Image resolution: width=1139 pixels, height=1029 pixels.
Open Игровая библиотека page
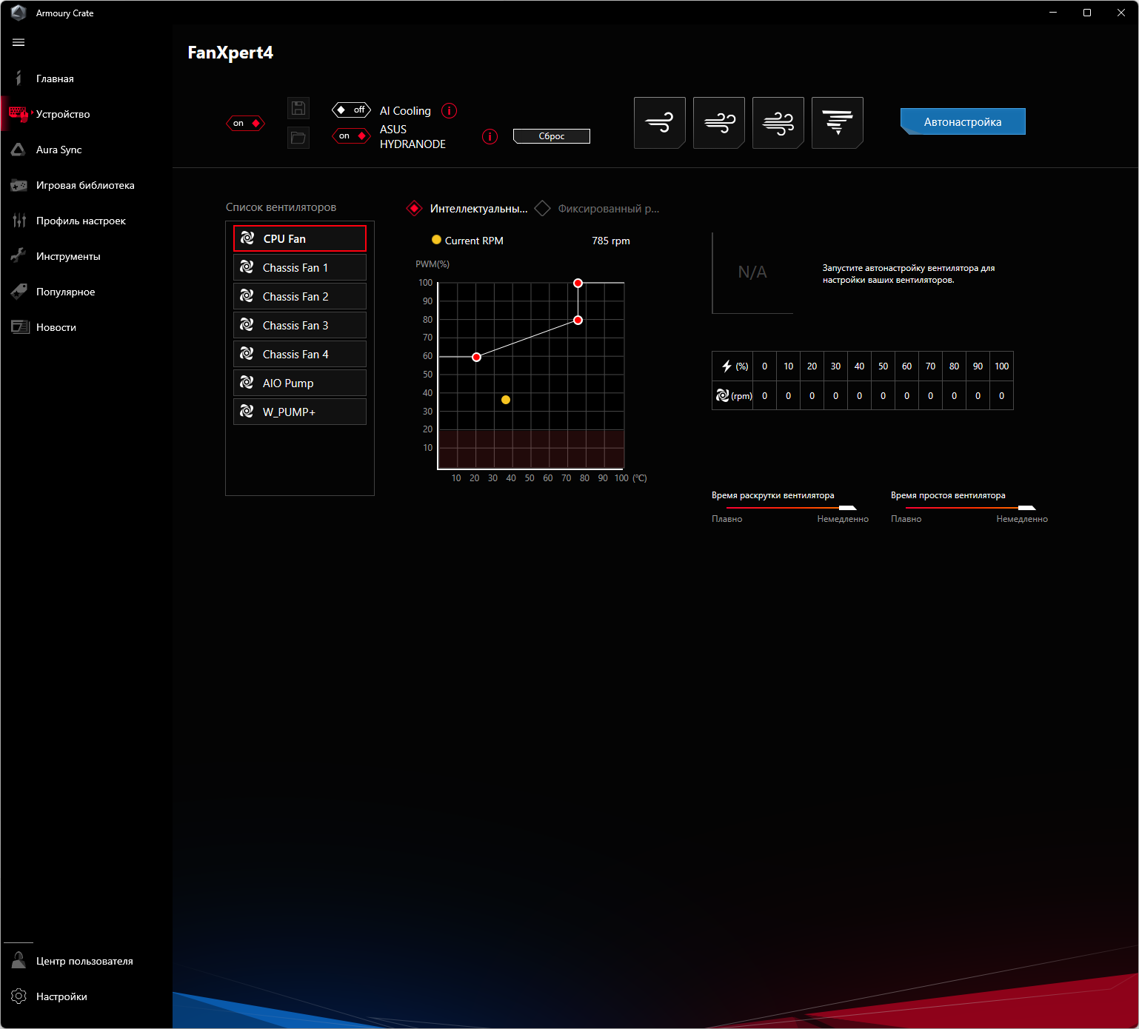click(86, 185)
